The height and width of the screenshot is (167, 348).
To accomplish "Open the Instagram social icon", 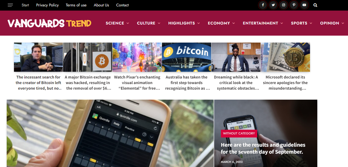I will pos(283,5).
